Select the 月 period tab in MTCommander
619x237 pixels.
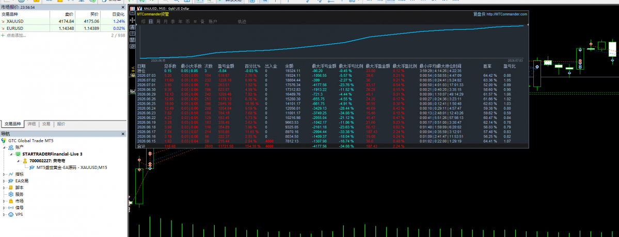pos(165,22)
